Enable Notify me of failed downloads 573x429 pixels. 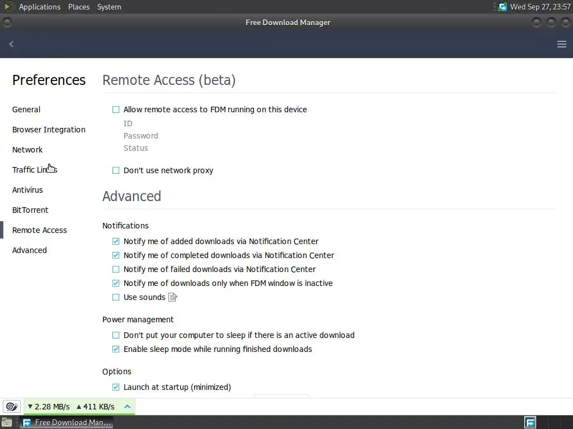point(116,269)
